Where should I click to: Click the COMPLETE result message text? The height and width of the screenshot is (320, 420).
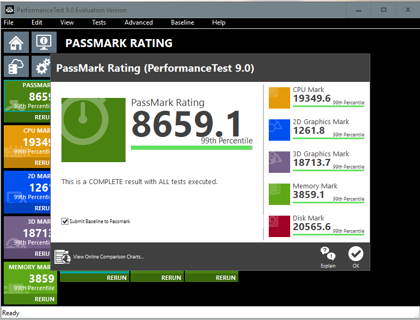(139, 182)
